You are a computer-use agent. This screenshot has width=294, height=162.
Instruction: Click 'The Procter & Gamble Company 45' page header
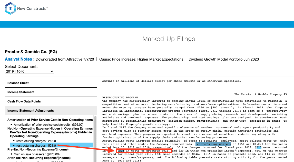260,94
